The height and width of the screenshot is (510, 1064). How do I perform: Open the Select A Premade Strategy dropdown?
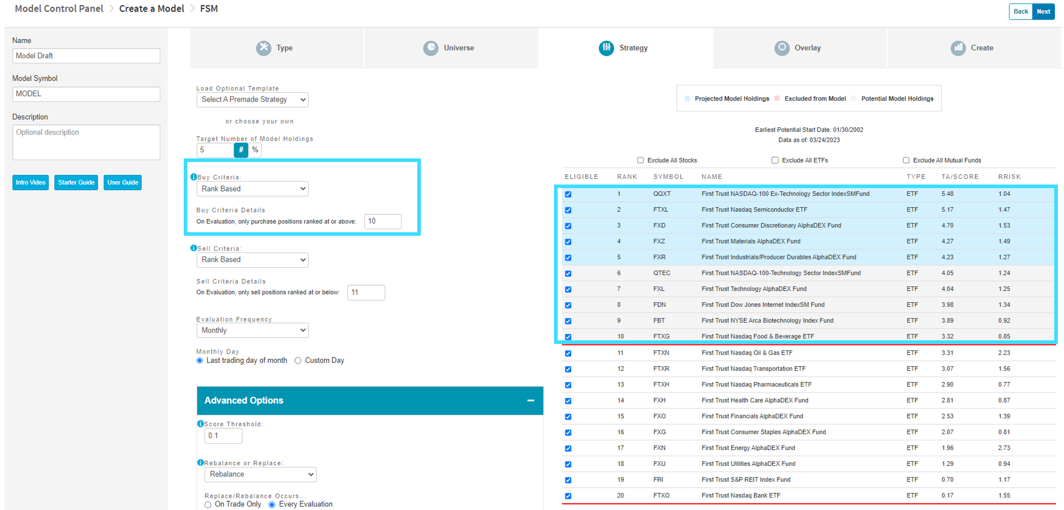(252, 99)
